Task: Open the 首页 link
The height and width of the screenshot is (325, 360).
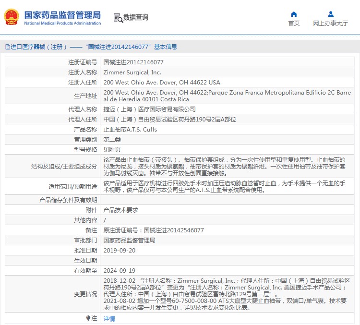Action: pyautogui.click(x=294, y=23)
